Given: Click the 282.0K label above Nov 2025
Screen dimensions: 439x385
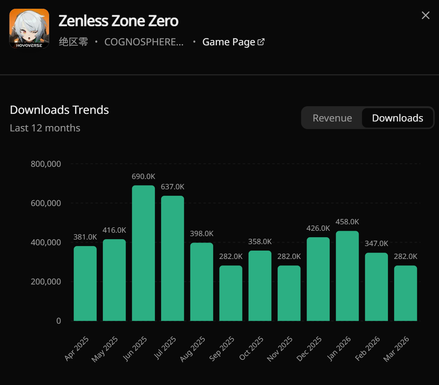Looking at the screenshot, I should (289, 257).
